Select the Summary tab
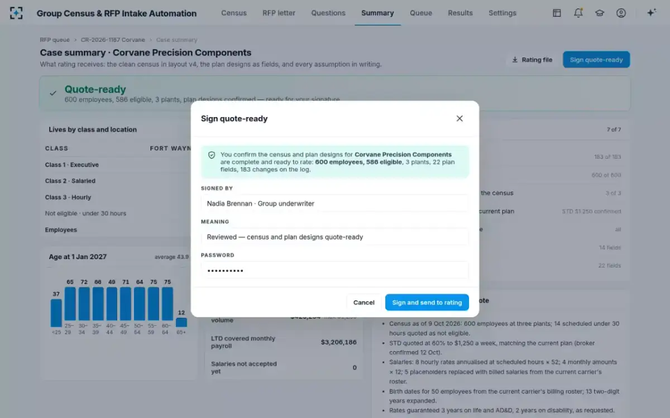Viewport: 670px width, 418px height. 377,13
